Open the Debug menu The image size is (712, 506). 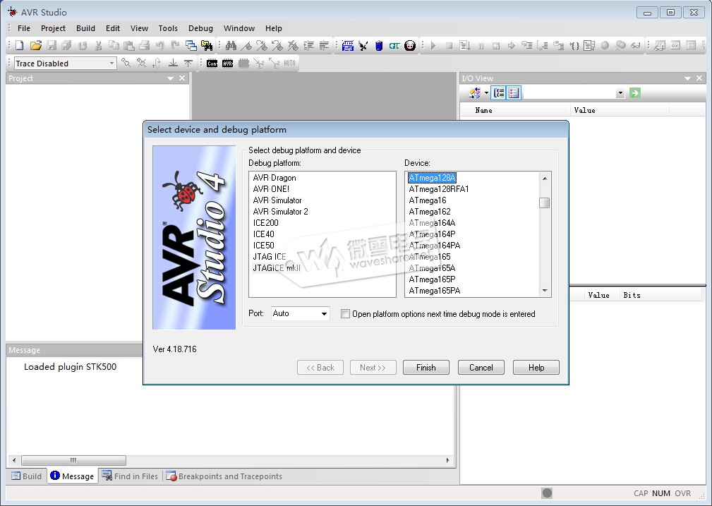[x=200, y=28]
